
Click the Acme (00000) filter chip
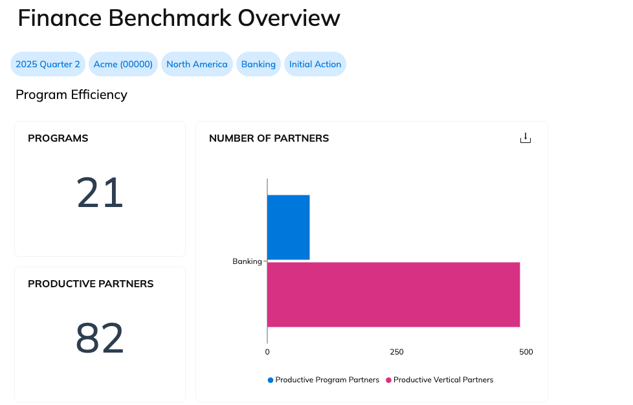(x=123, y=64)
